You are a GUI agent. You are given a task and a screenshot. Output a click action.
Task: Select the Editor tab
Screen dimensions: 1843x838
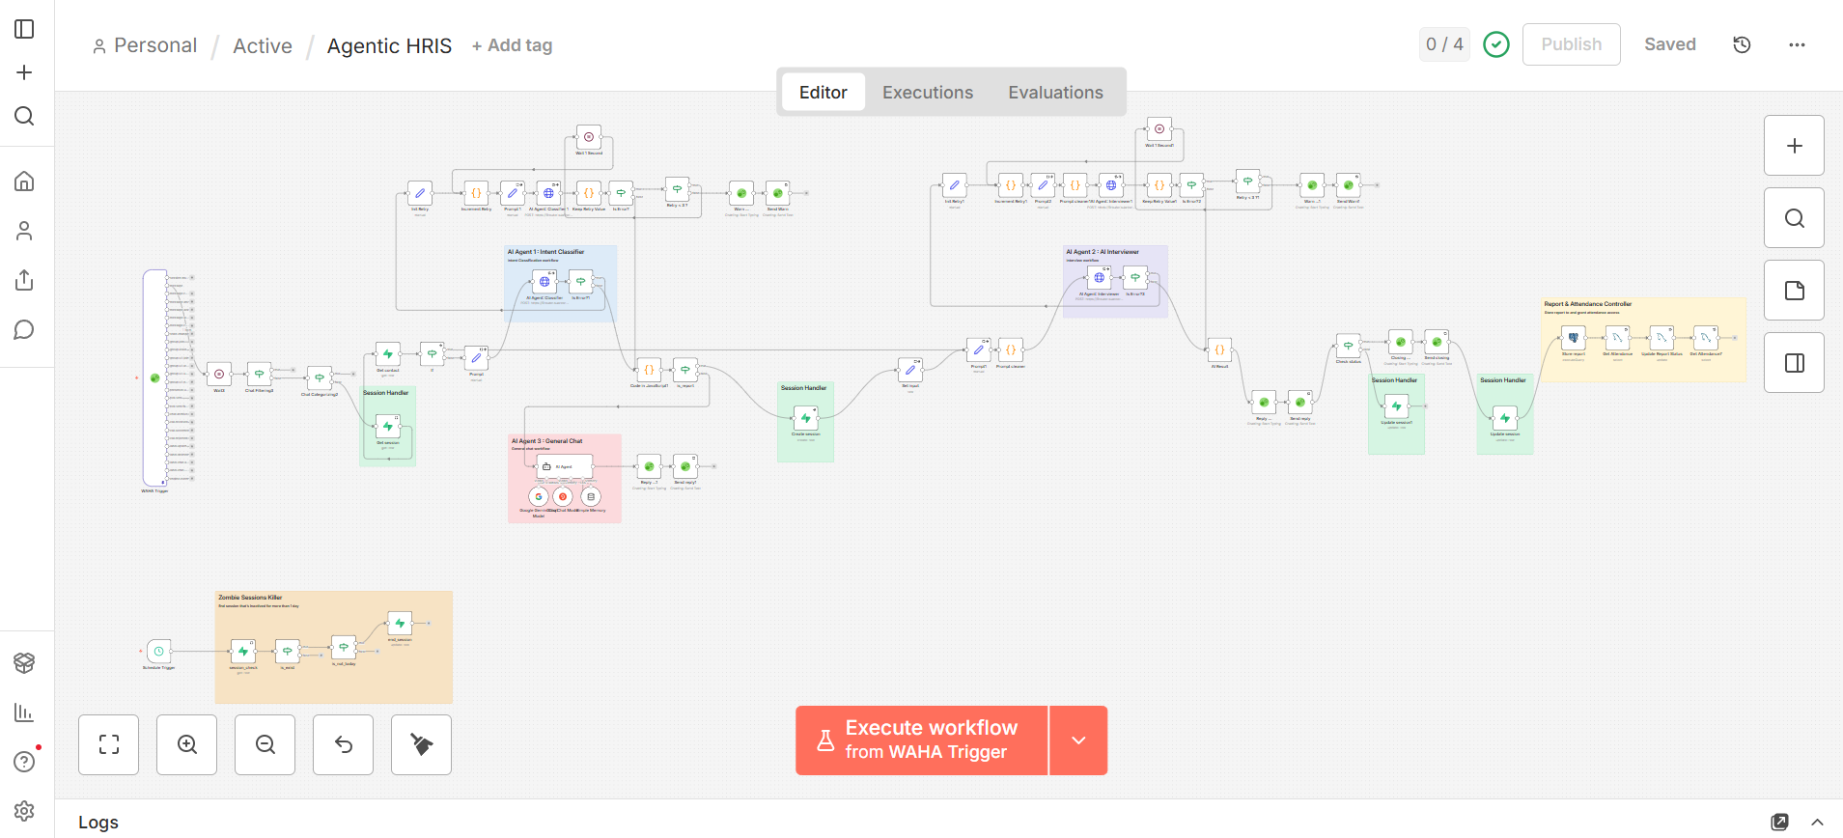824,93
